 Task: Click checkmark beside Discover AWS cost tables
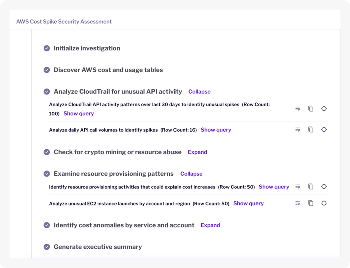[x=47, y=70]
